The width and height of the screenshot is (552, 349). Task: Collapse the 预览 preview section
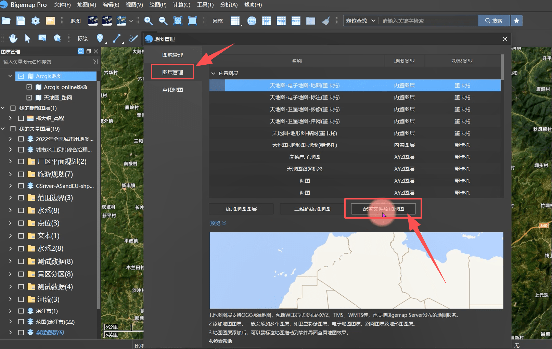tap(218, 223)
